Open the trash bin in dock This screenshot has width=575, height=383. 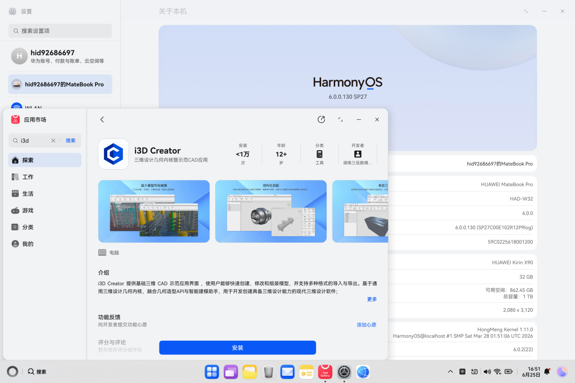coord(268,372)
